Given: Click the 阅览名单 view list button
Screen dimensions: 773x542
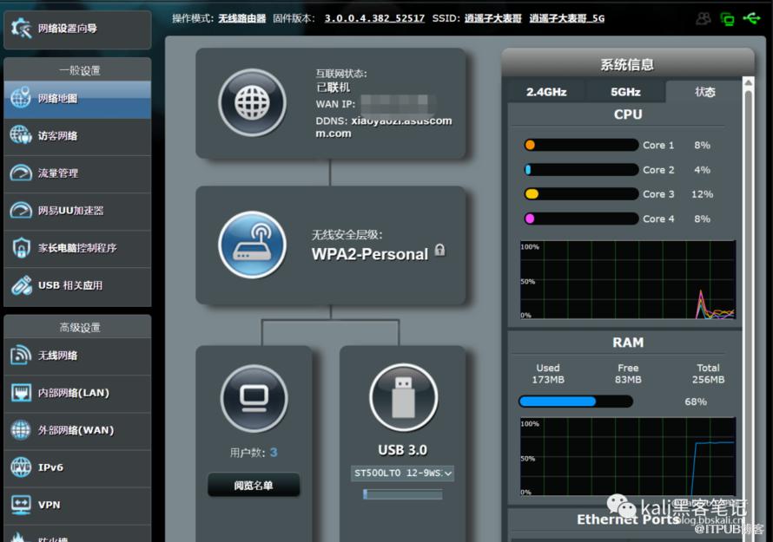Looking at the screenshot, I should point(254,486).
